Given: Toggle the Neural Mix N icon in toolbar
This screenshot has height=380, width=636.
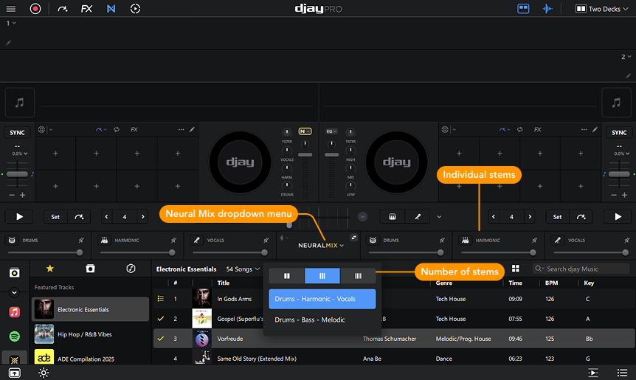Looking at the screenshot, I should [x=111, y=9].
